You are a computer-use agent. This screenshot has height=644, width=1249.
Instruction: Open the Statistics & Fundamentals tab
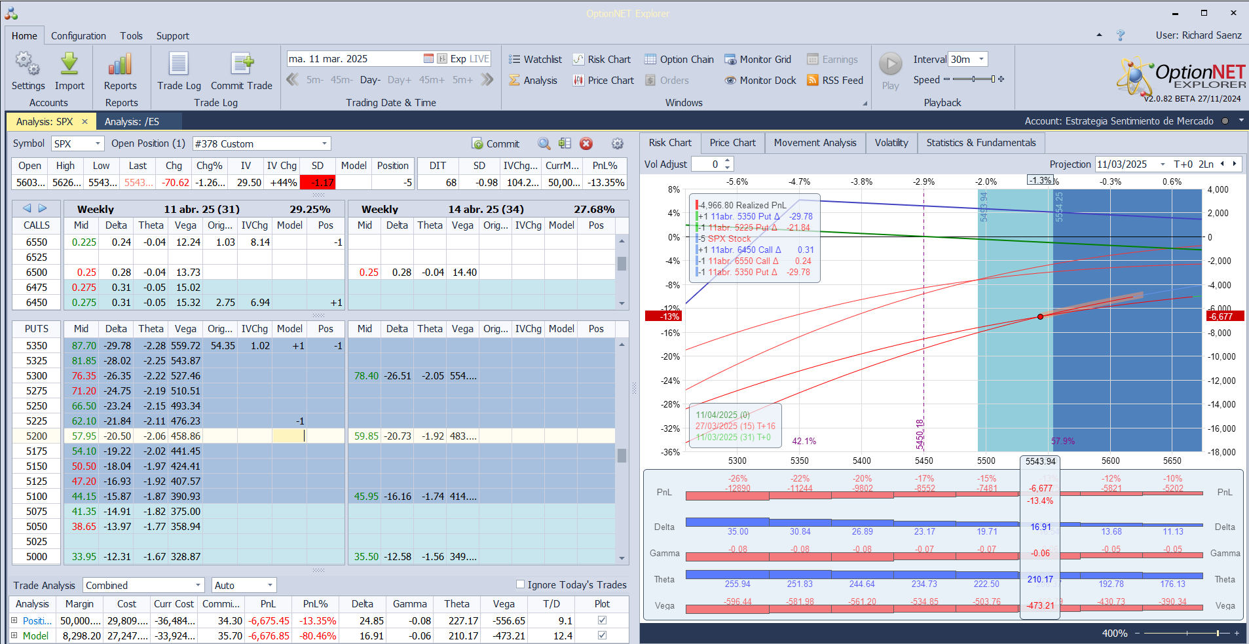pos(980,143)
